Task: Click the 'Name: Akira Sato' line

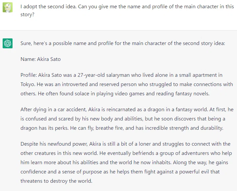Action: pyautogui.click(x=41, y=59)
